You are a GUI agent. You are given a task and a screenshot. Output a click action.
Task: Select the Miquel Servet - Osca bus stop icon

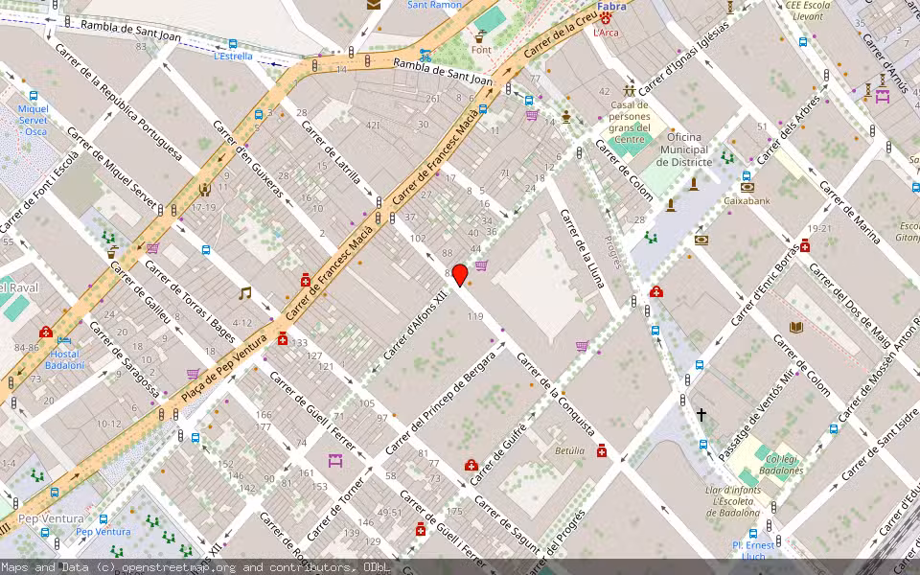[33, 96]
